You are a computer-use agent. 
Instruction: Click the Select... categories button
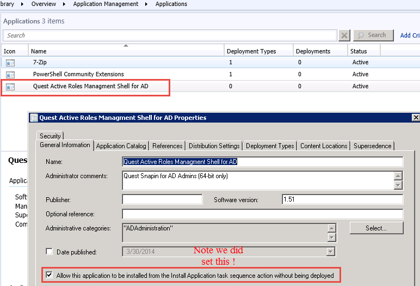[376, 228]
